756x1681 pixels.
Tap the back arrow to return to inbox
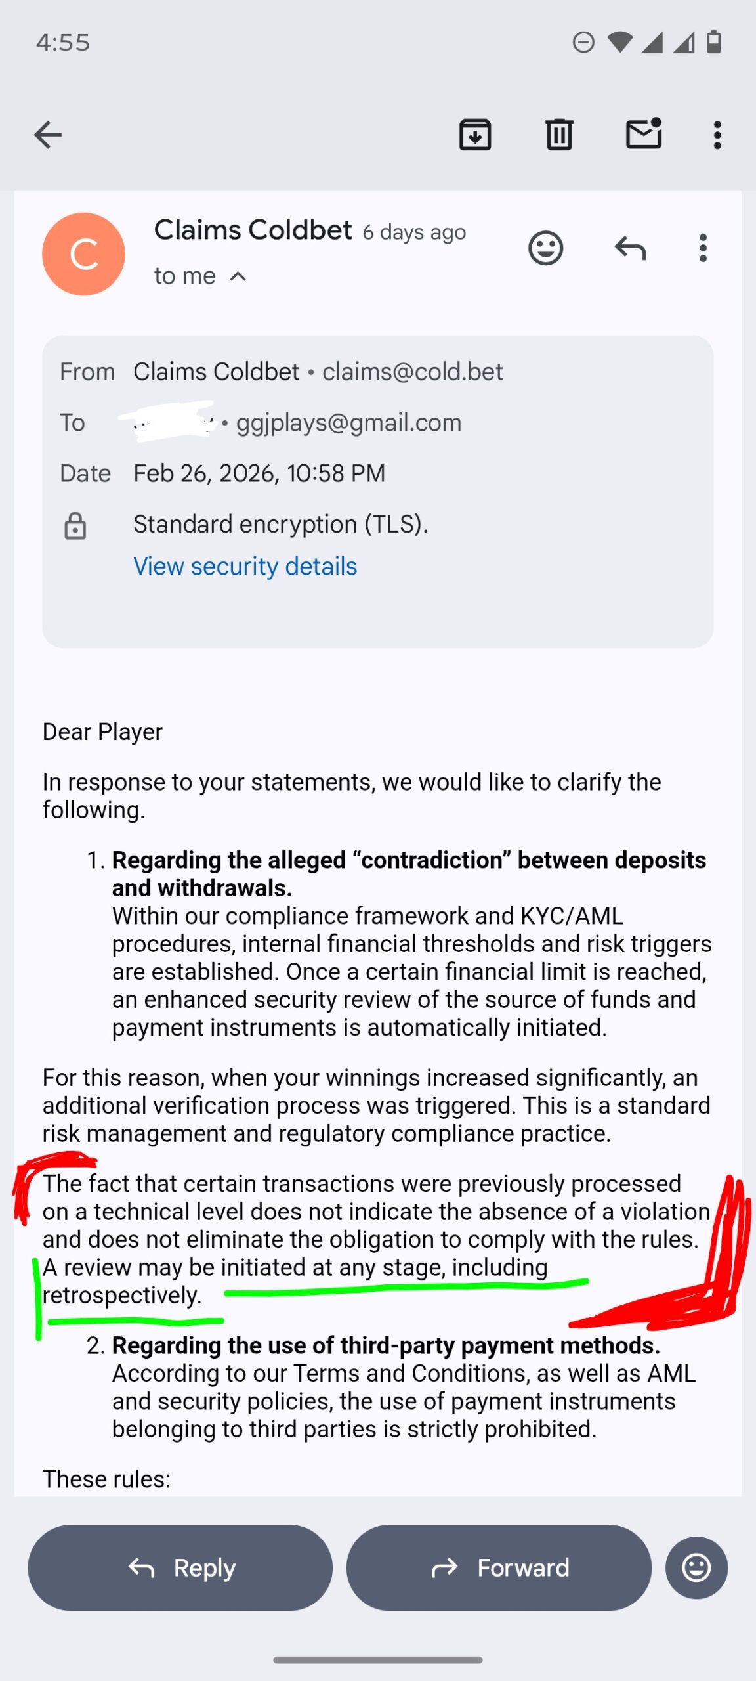click(x=48, y=135)
